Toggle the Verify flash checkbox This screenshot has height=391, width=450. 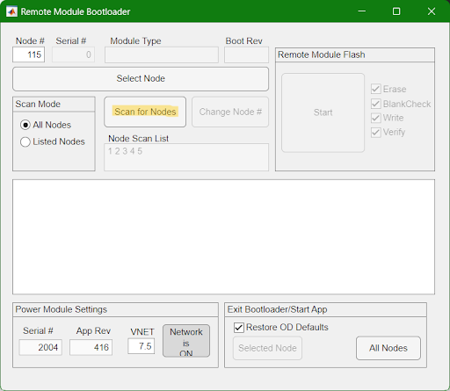click(x=376, y=132)
